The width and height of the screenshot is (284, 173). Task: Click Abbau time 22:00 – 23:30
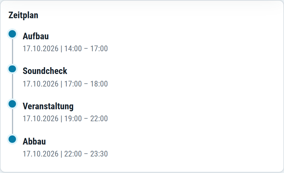coord(86,154)
